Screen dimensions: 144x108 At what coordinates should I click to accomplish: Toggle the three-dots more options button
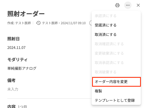128,5
